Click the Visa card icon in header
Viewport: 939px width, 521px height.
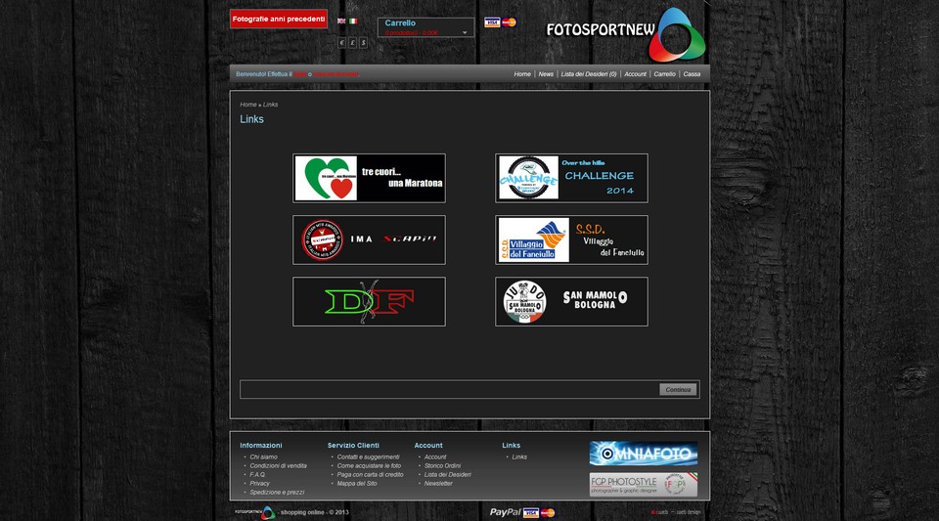492,22
